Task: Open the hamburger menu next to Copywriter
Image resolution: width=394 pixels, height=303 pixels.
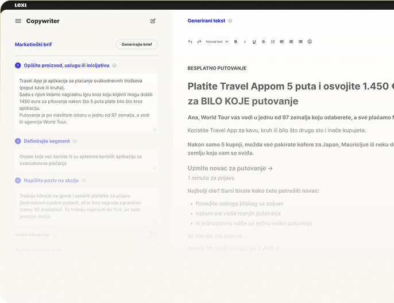Action: tap(18, 21)
